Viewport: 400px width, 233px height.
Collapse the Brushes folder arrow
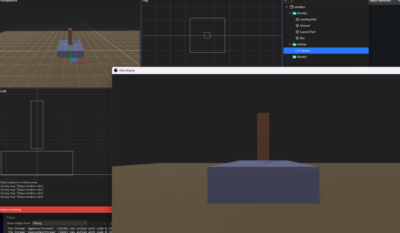[290, 13]
